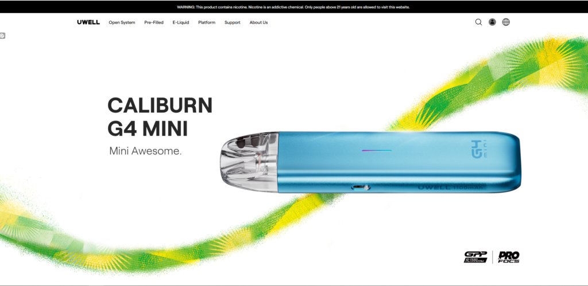The height and width of the screenshot is (286, 588).
Task: Click the blue Caliburn G4 Mini device image
Action: pyautogui.click(x=370, y=162)
